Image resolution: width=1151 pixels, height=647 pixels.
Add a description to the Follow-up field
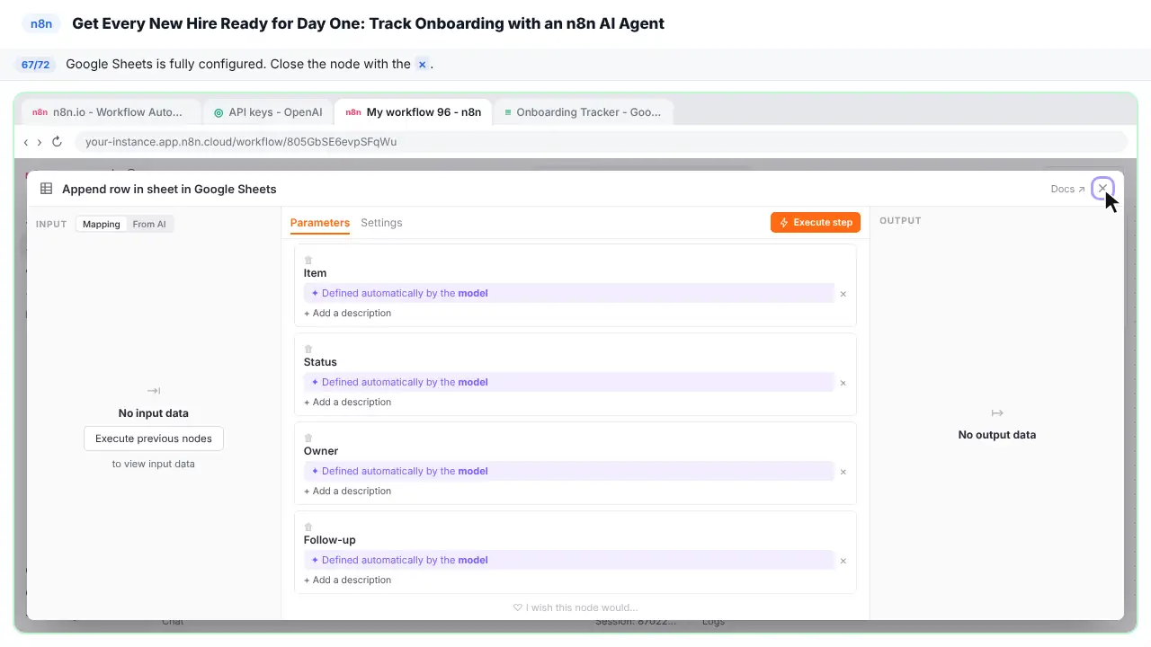(347, 581)
